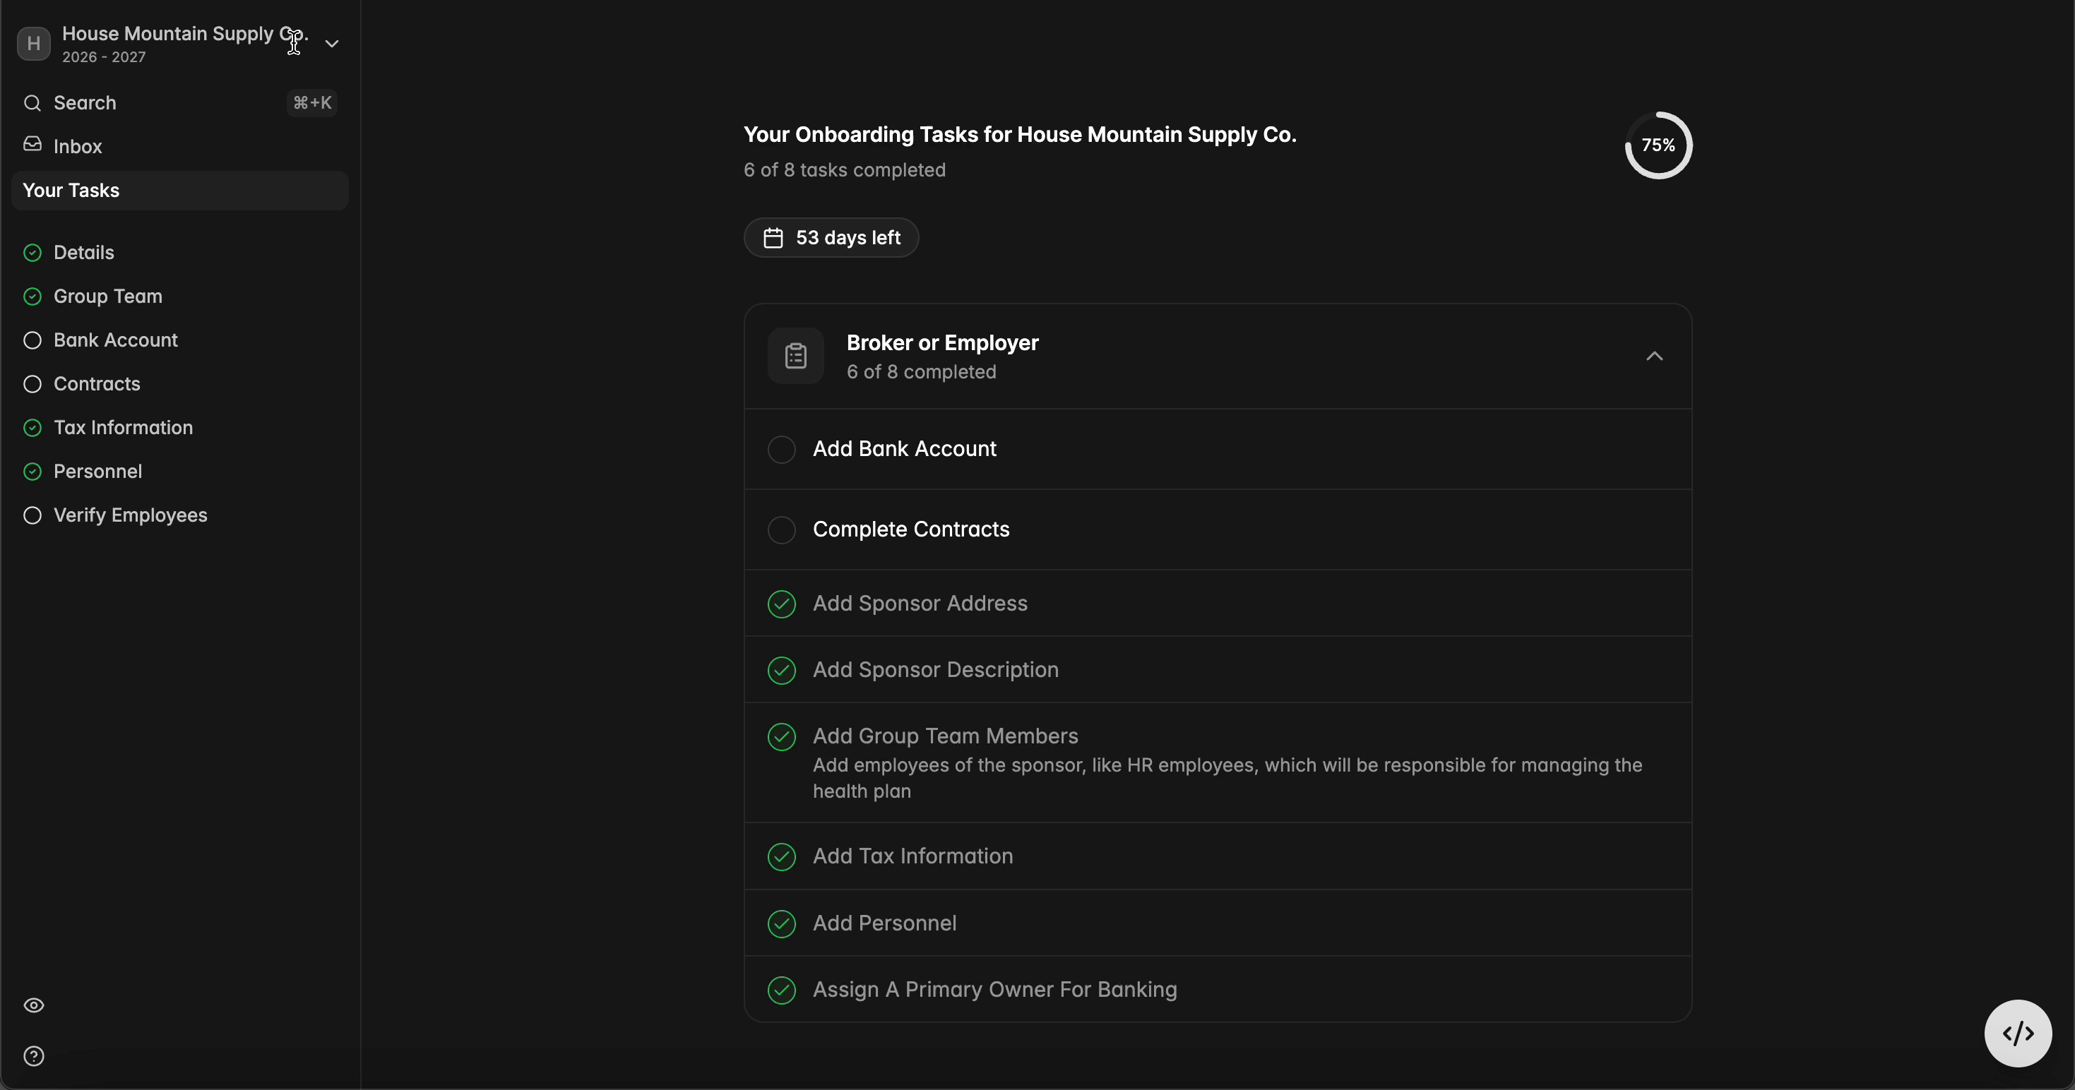Click the calendar icon in days-left badge
Image resolution: width=2075 pixels, height=1090 pixels.
[x=773, y=239]
